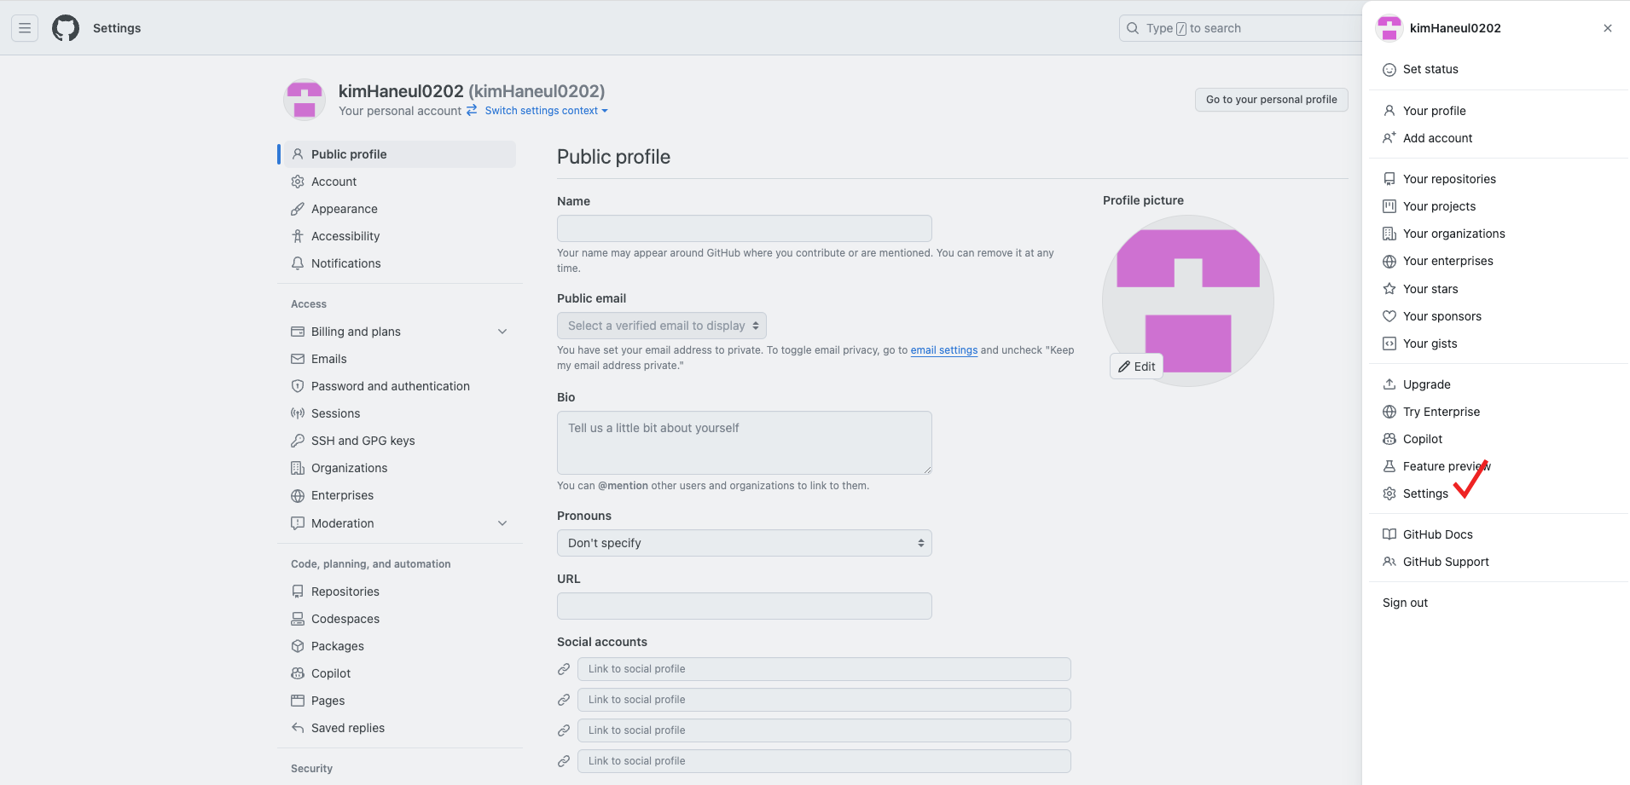Focus the Name input field

745,228
